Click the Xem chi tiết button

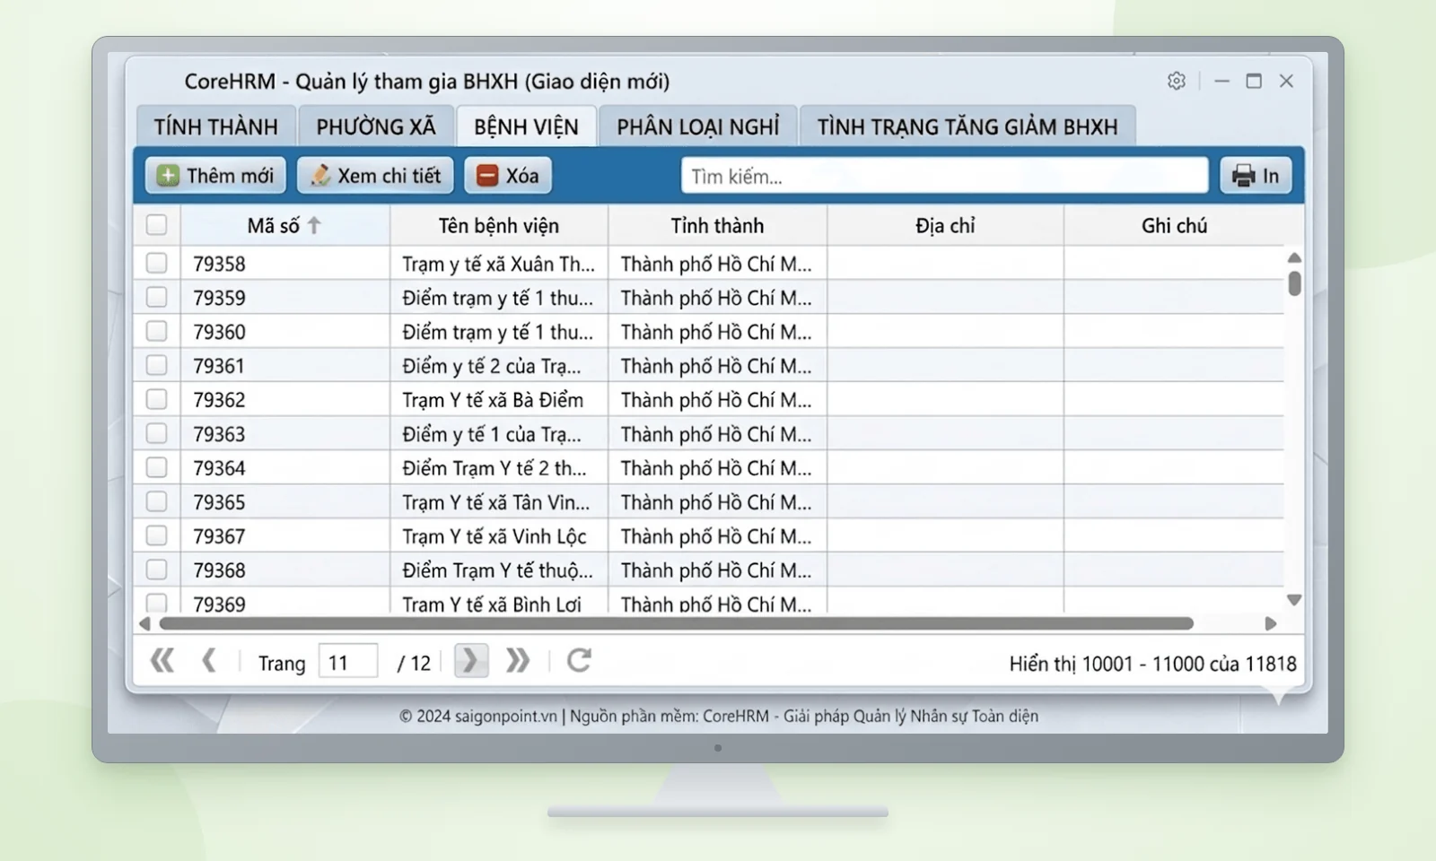click(375, 176)
